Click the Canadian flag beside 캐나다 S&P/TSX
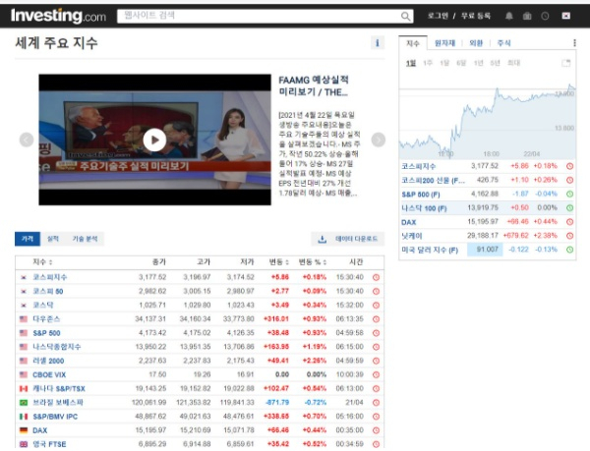This screenshot has height=451, width=590. pyautogui.click(x=24, y=389)
